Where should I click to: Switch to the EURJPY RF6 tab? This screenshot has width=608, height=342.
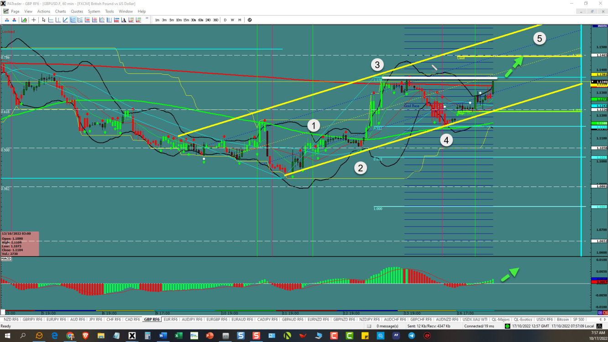pyautogui.click(x=56, y=319)
